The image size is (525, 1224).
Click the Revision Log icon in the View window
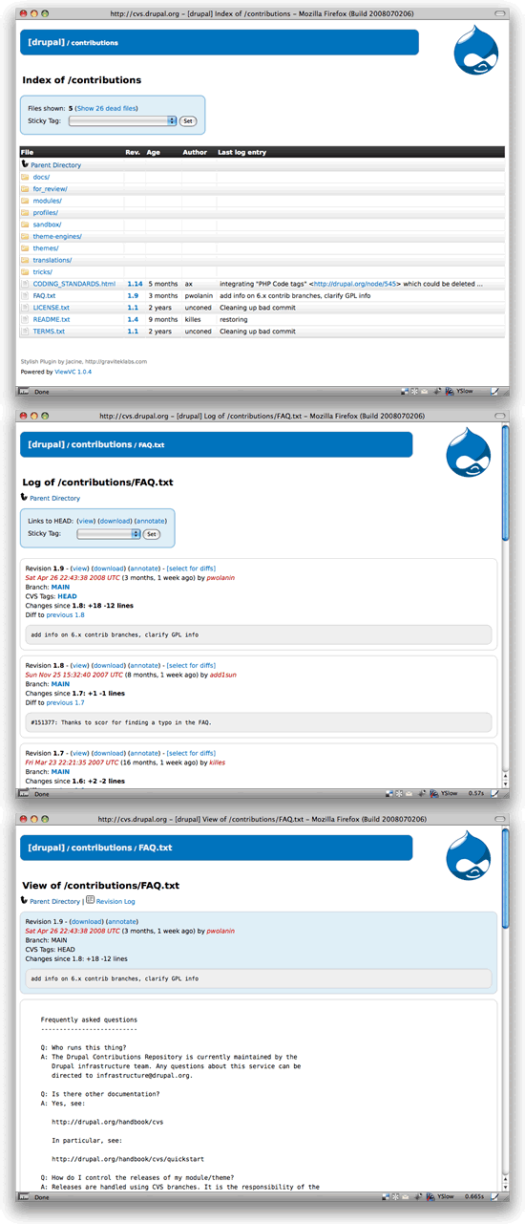click(90, 900)
